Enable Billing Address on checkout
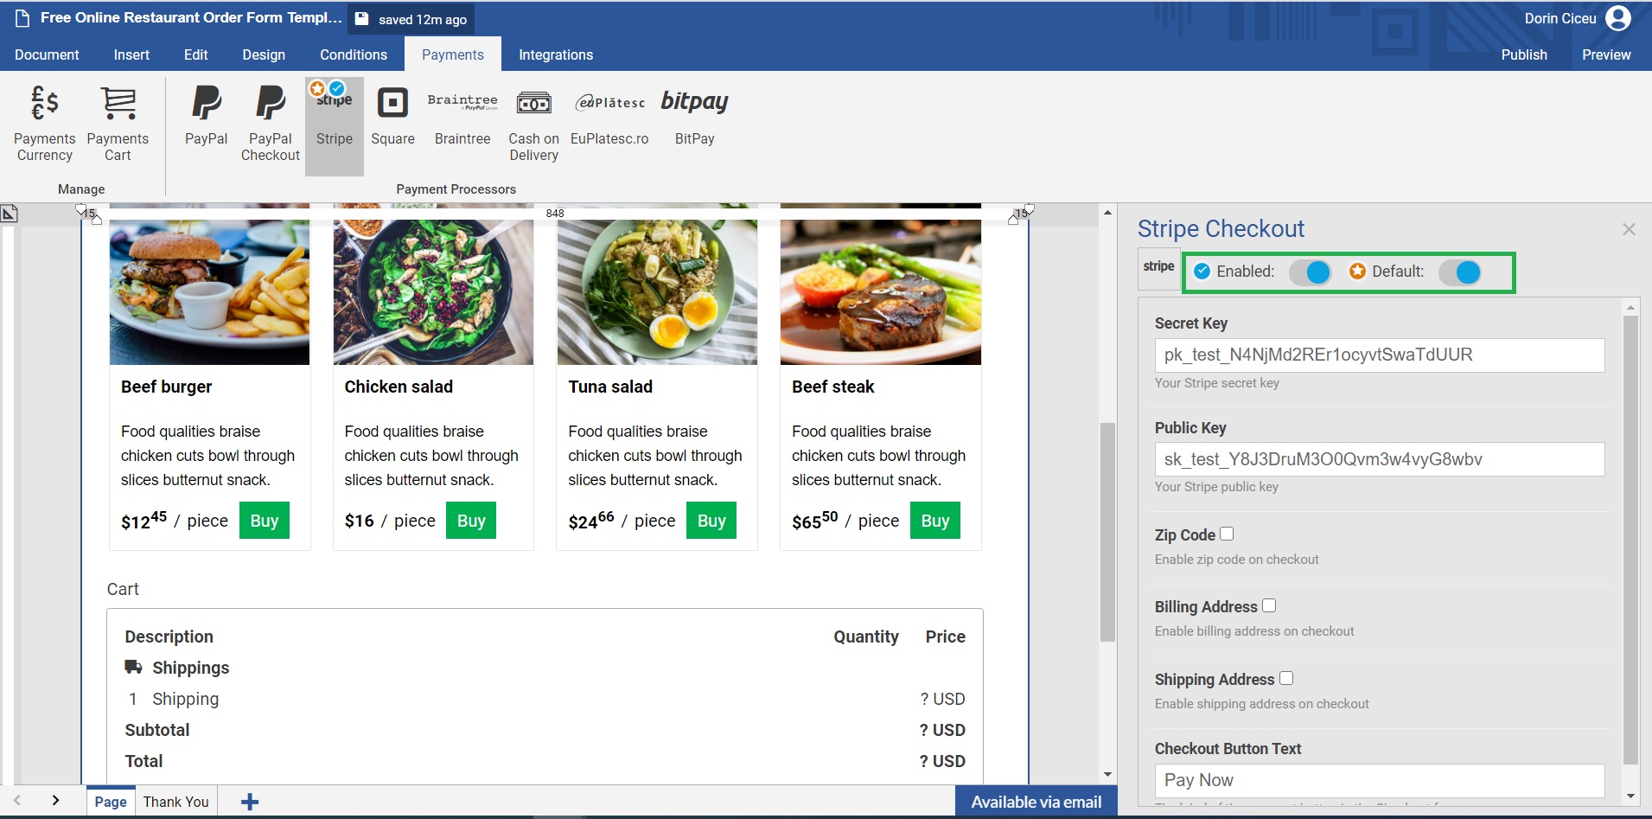Image resolution: width=1652 pixels, height=819 pixels. tap(1269, 605)
